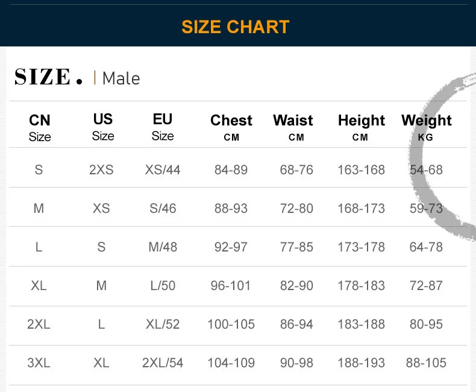Click the 2XL/54 EU size cell
The width and height of the screenshot is (476, 392).
[163, 362]
